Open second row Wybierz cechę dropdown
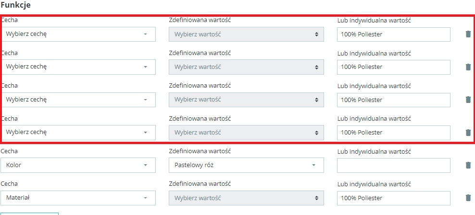Image resolution: width=475 pixels, height=215 pixels. pos(78,67)
